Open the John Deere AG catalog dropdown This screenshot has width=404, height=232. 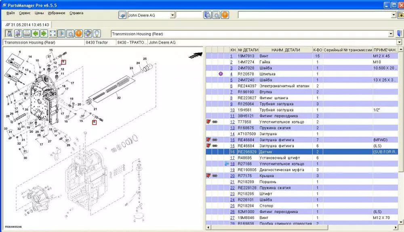173,15
